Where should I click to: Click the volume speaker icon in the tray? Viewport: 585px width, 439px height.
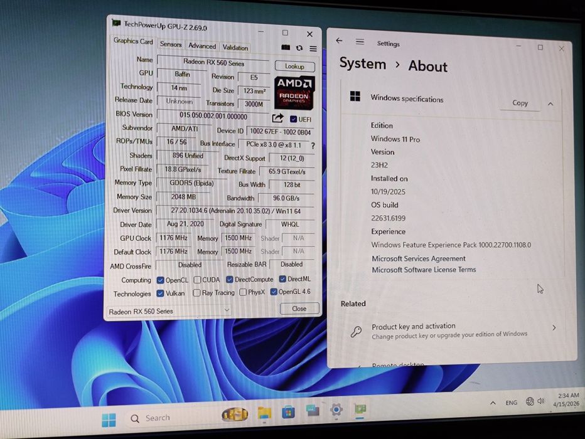(x=541, y=401)
